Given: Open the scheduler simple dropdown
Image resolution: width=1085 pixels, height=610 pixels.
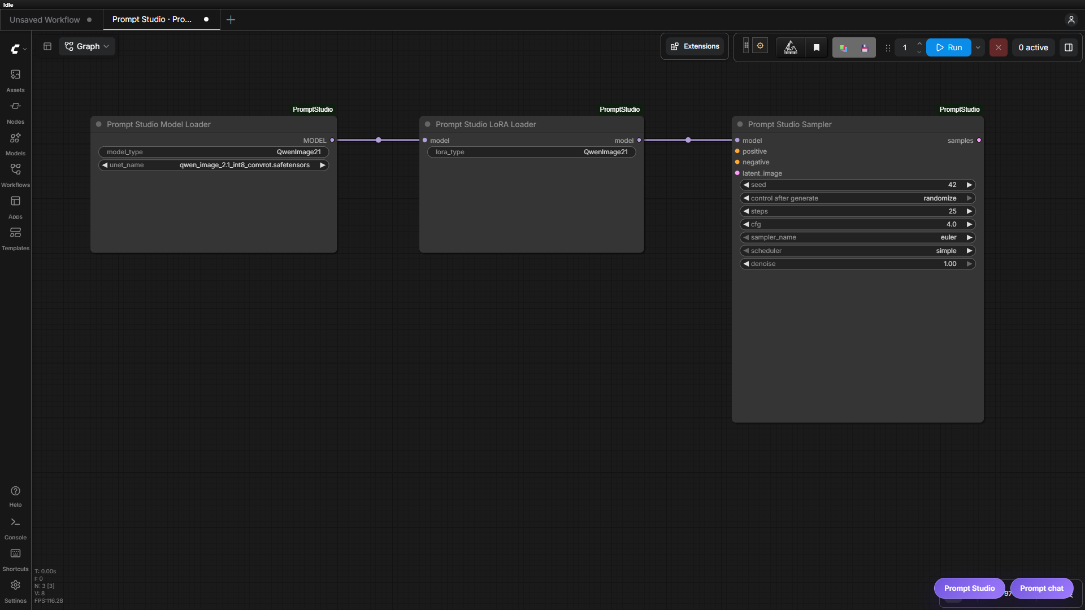Looking at the screenshot, I should click(858, 251).
